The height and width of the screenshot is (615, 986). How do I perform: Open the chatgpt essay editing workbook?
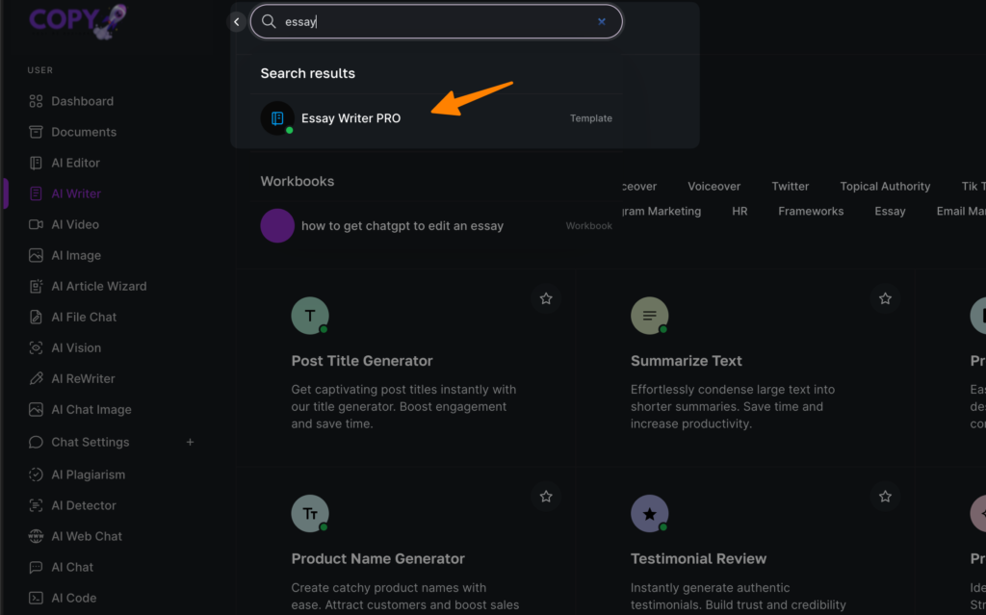click(402, 226)
